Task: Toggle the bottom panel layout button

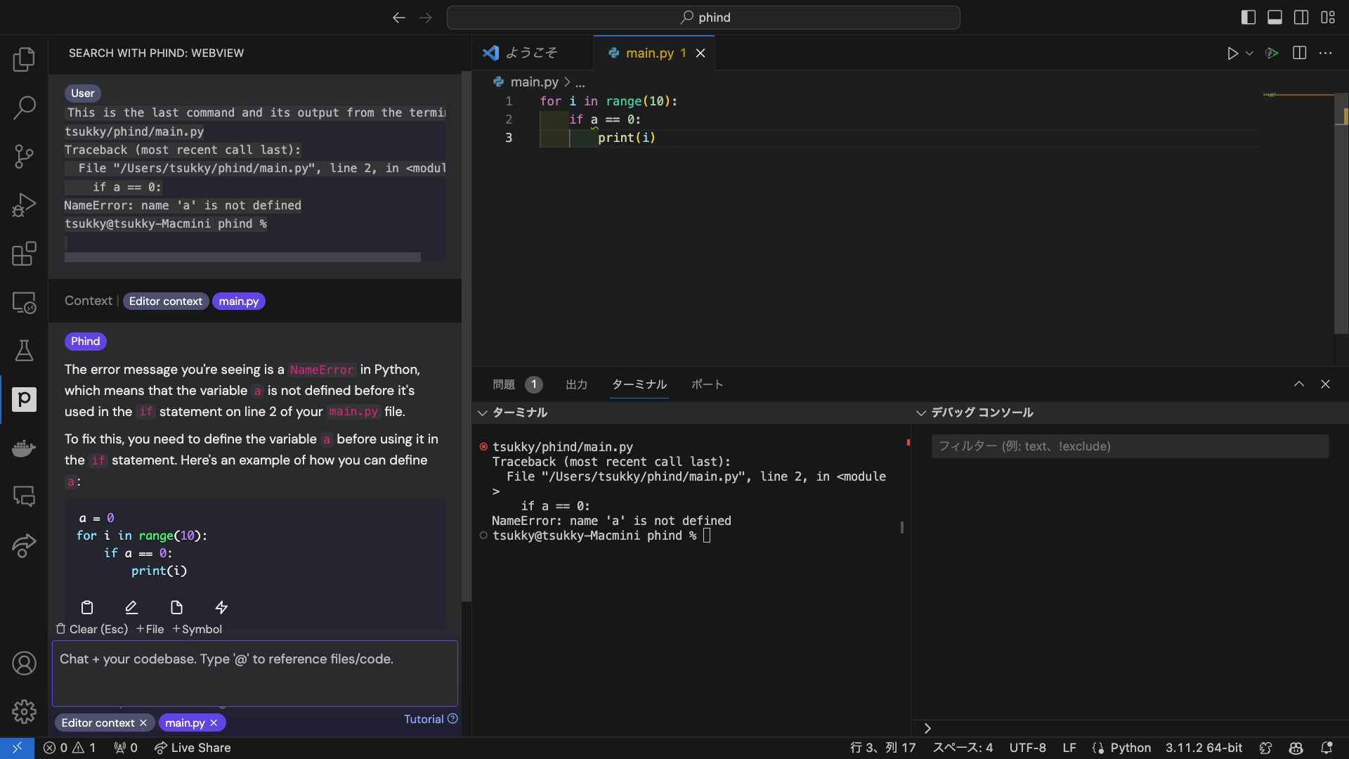Action: point(1275,18)
